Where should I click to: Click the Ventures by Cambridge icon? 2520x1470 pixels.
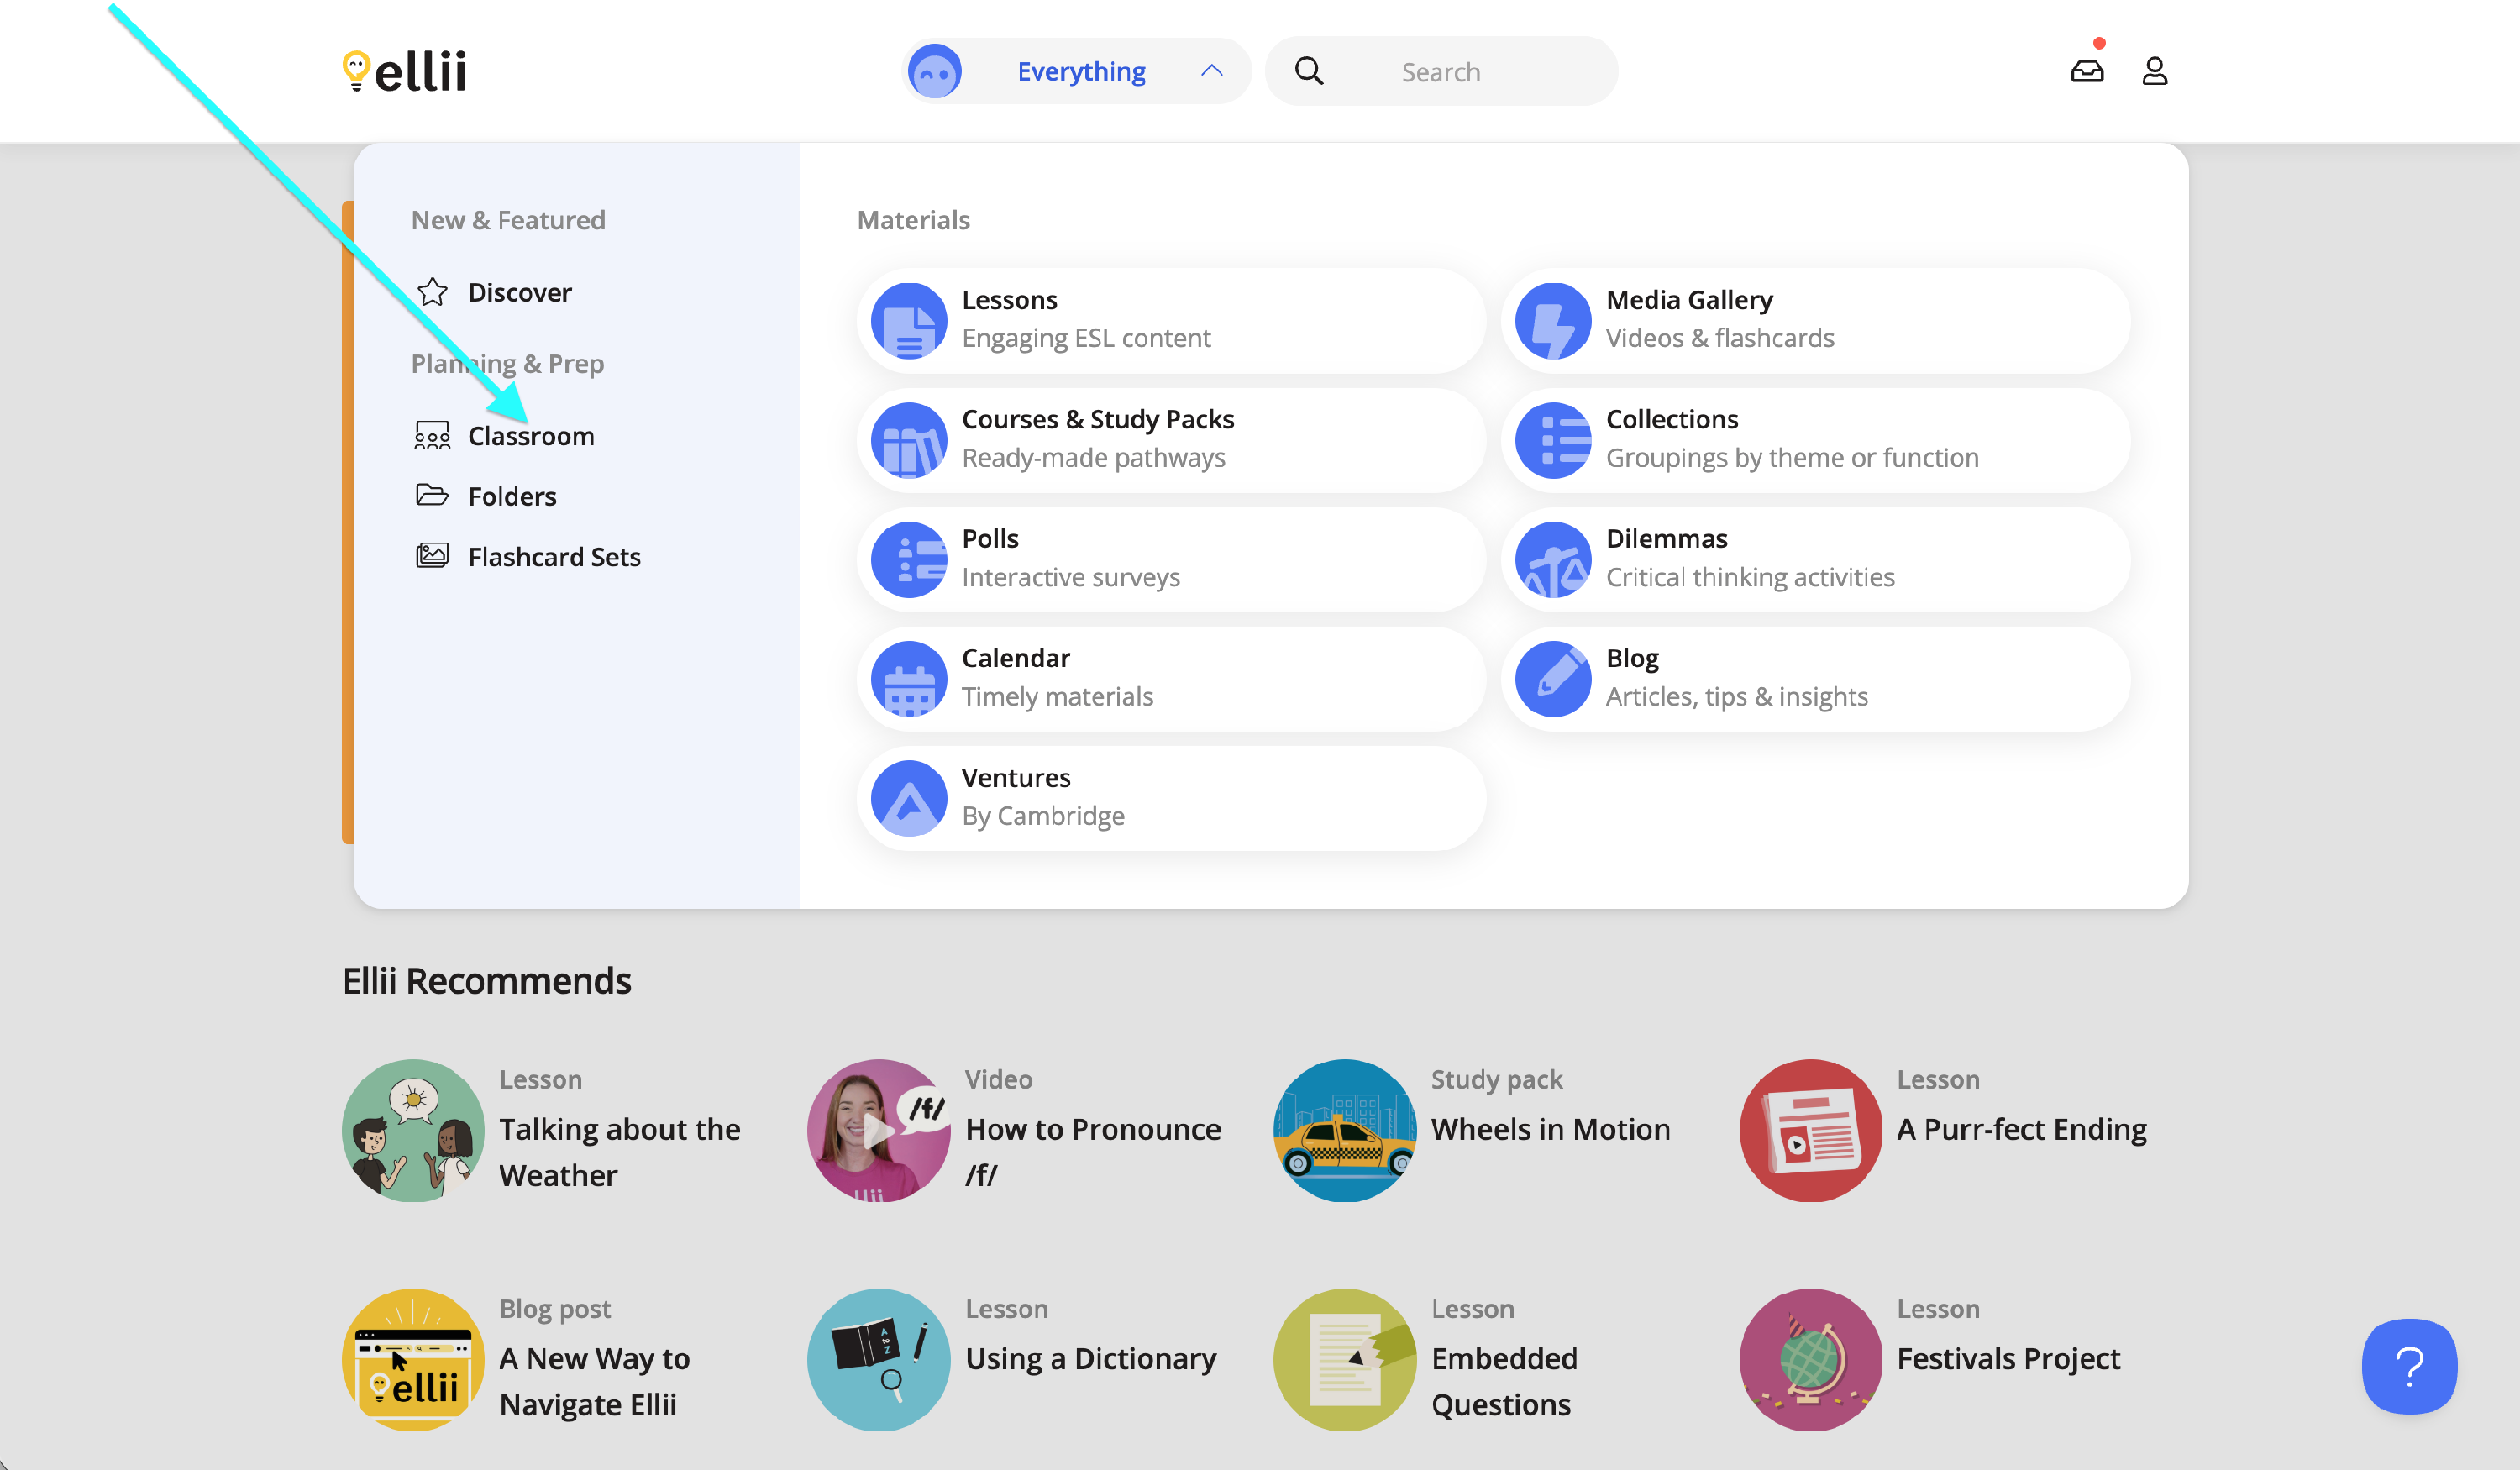[908, 798]
